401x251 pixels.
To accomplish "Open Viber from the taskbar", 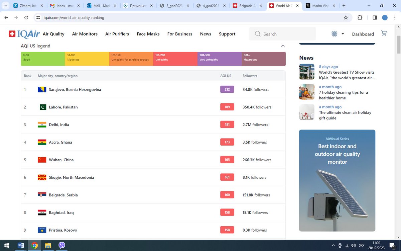I will (x=61, y=245).
